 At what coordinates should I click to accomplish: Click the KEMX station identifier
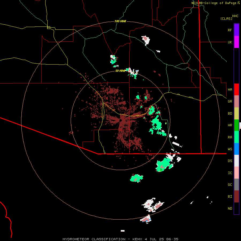(x=137, y=239)
